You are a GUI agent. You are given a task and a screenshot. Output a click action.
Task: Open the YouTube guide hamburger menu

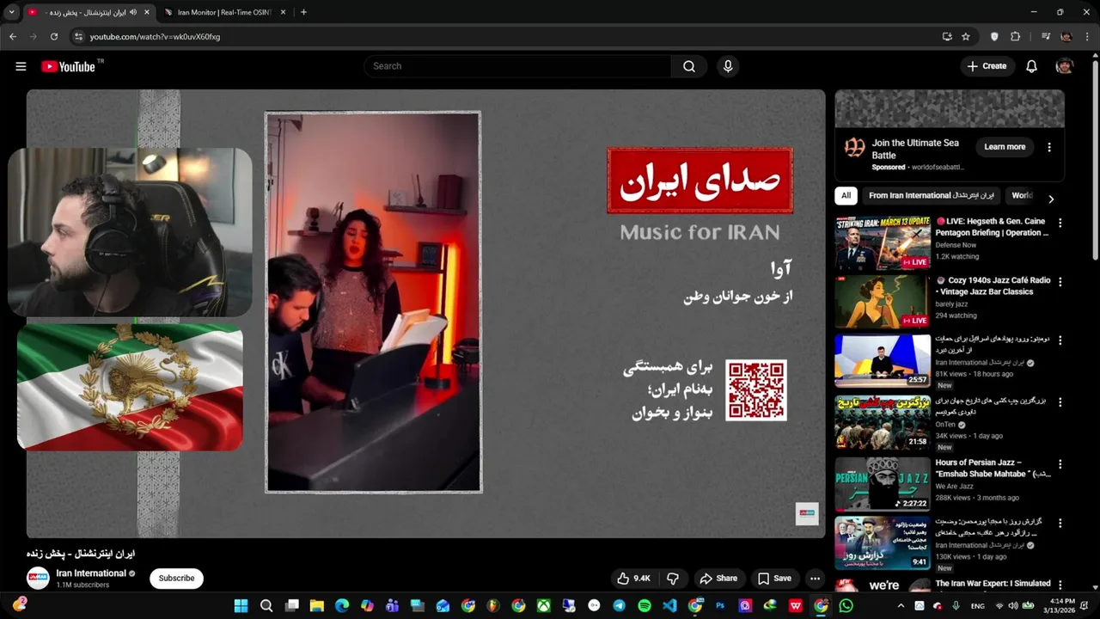21,66
